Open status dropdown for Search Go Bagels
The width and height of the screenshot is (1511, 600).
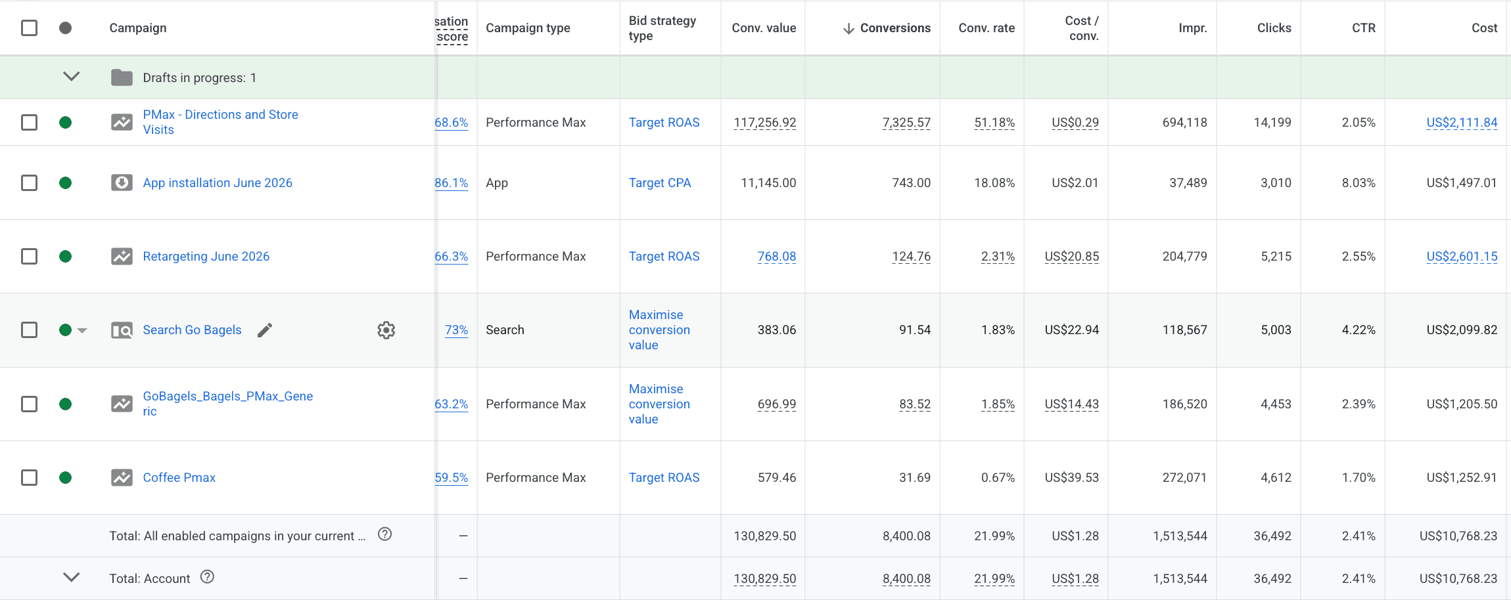82,330
